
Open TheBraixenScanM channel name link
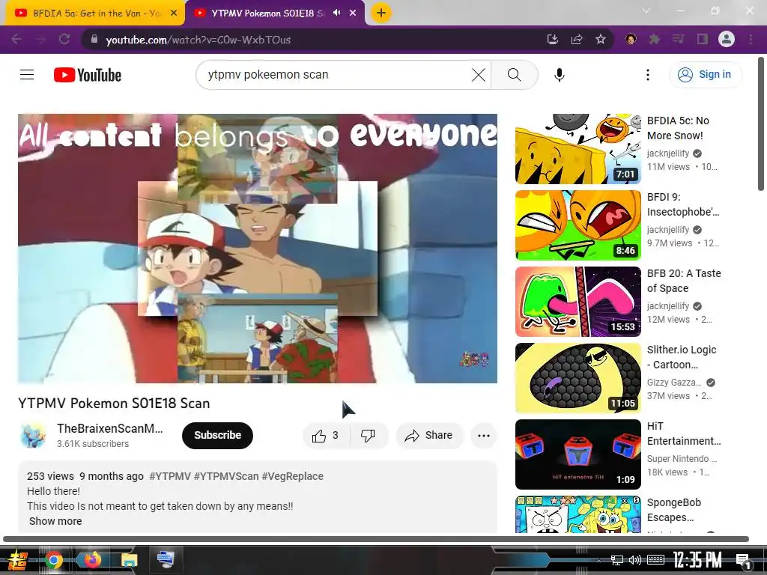point(110,428)
